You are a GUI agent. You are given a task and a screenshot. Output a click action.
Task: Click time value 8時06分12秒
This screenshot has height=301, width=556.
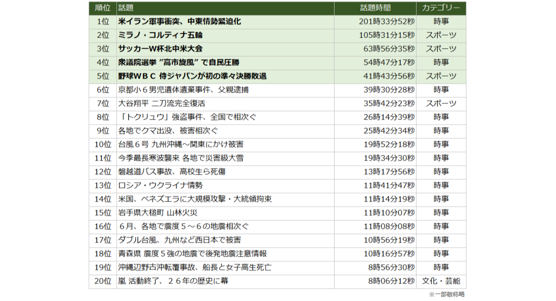click(x=392, y=281)
